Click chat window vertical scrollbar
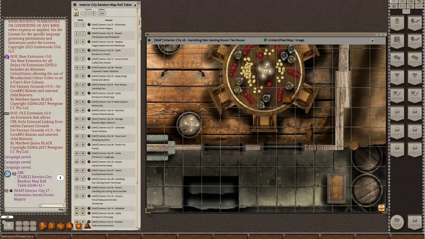Viewport: 425px width, 239px height. (66, 111)
